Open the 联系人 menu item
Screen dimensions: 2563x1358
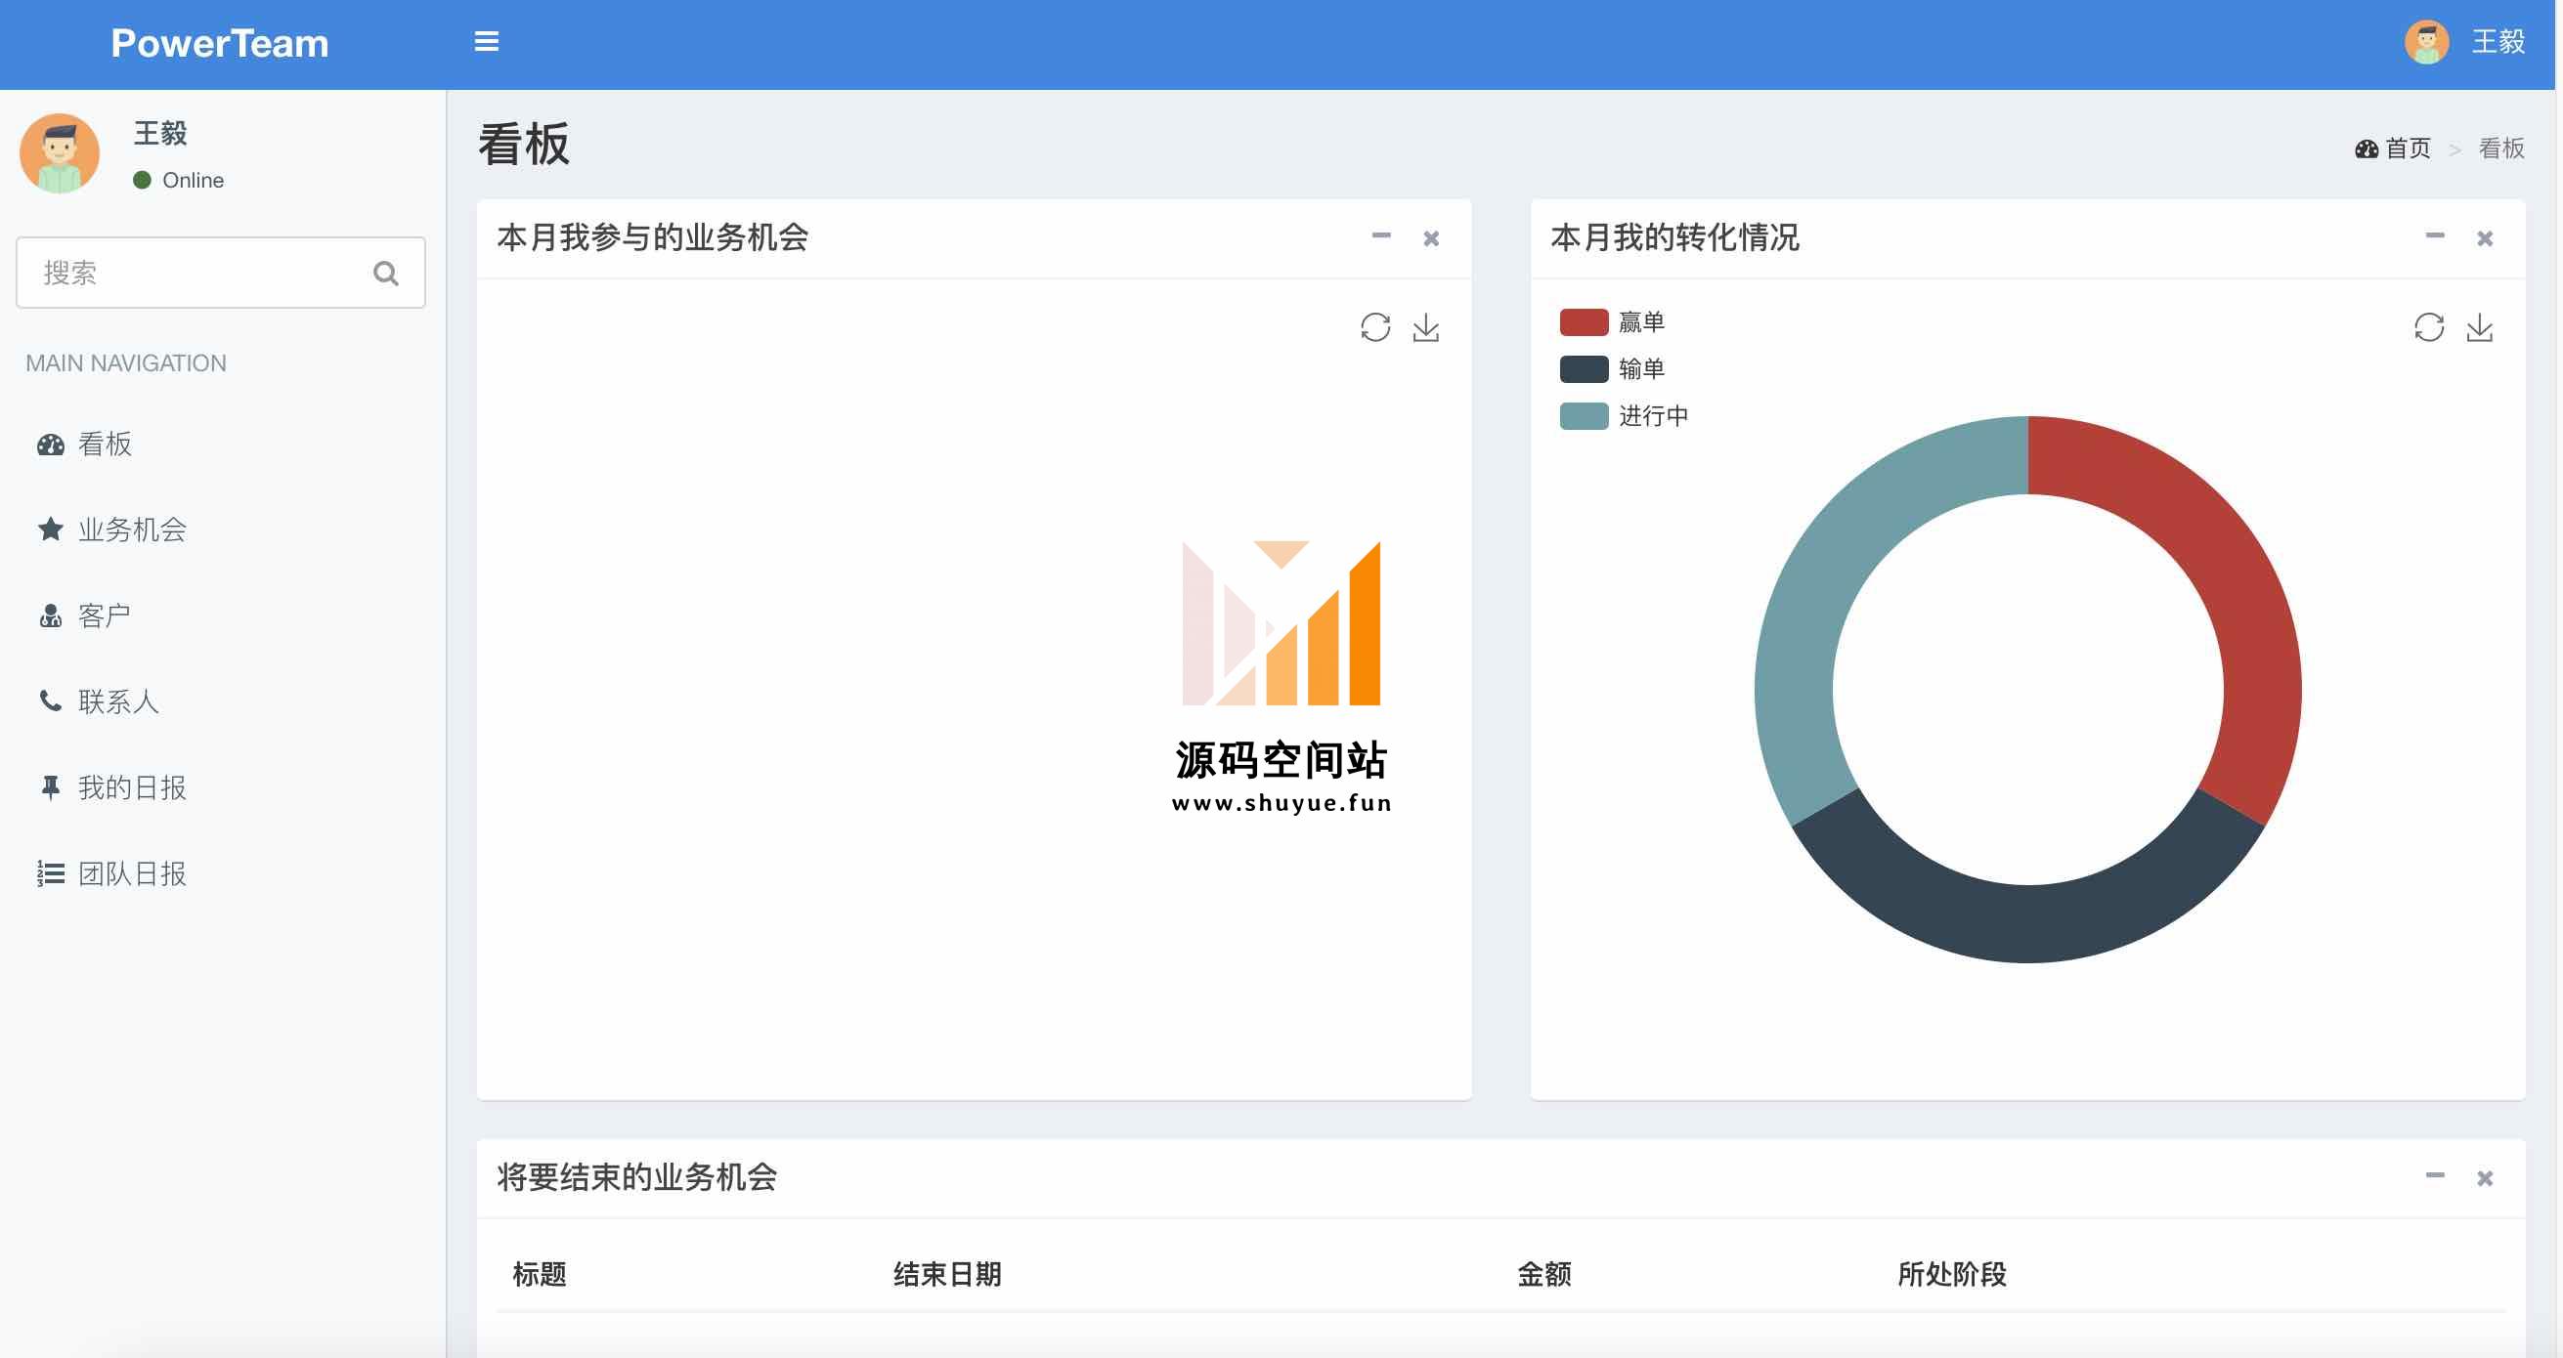tap(223, 701)
